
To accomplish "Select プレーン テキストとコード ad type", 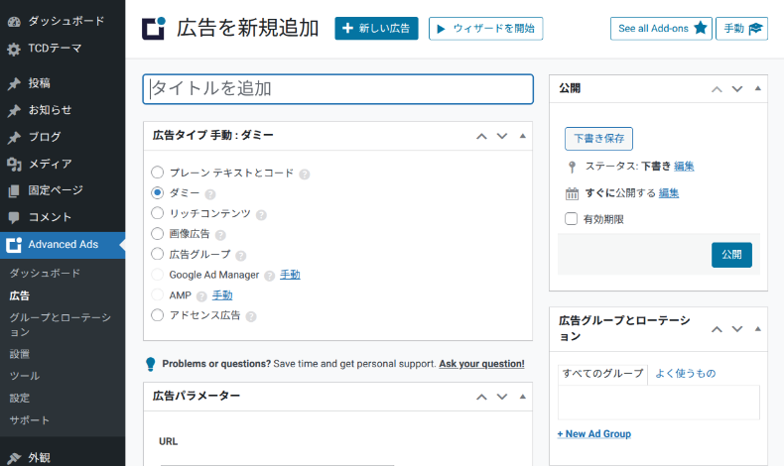I will 158,173.
